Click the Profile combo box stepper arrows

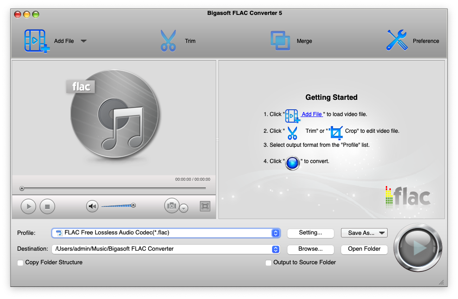tap(275, 233)
